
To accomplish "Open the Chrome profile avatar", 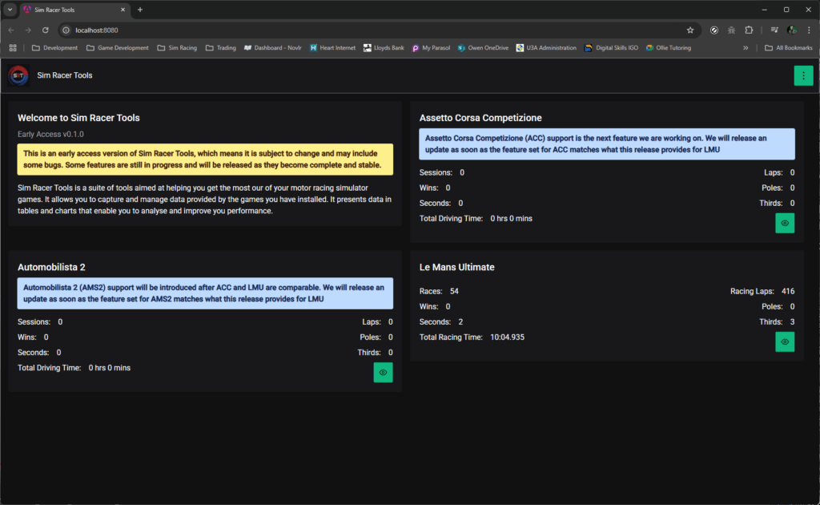I will click(x=792, y=30).
